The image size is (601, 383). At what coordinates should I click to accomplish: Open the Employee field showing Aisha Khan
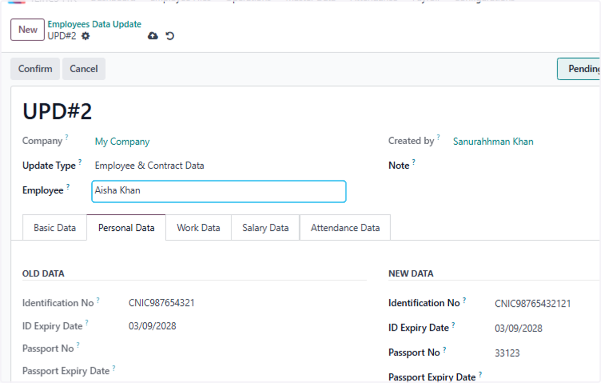tap(219, 191)
